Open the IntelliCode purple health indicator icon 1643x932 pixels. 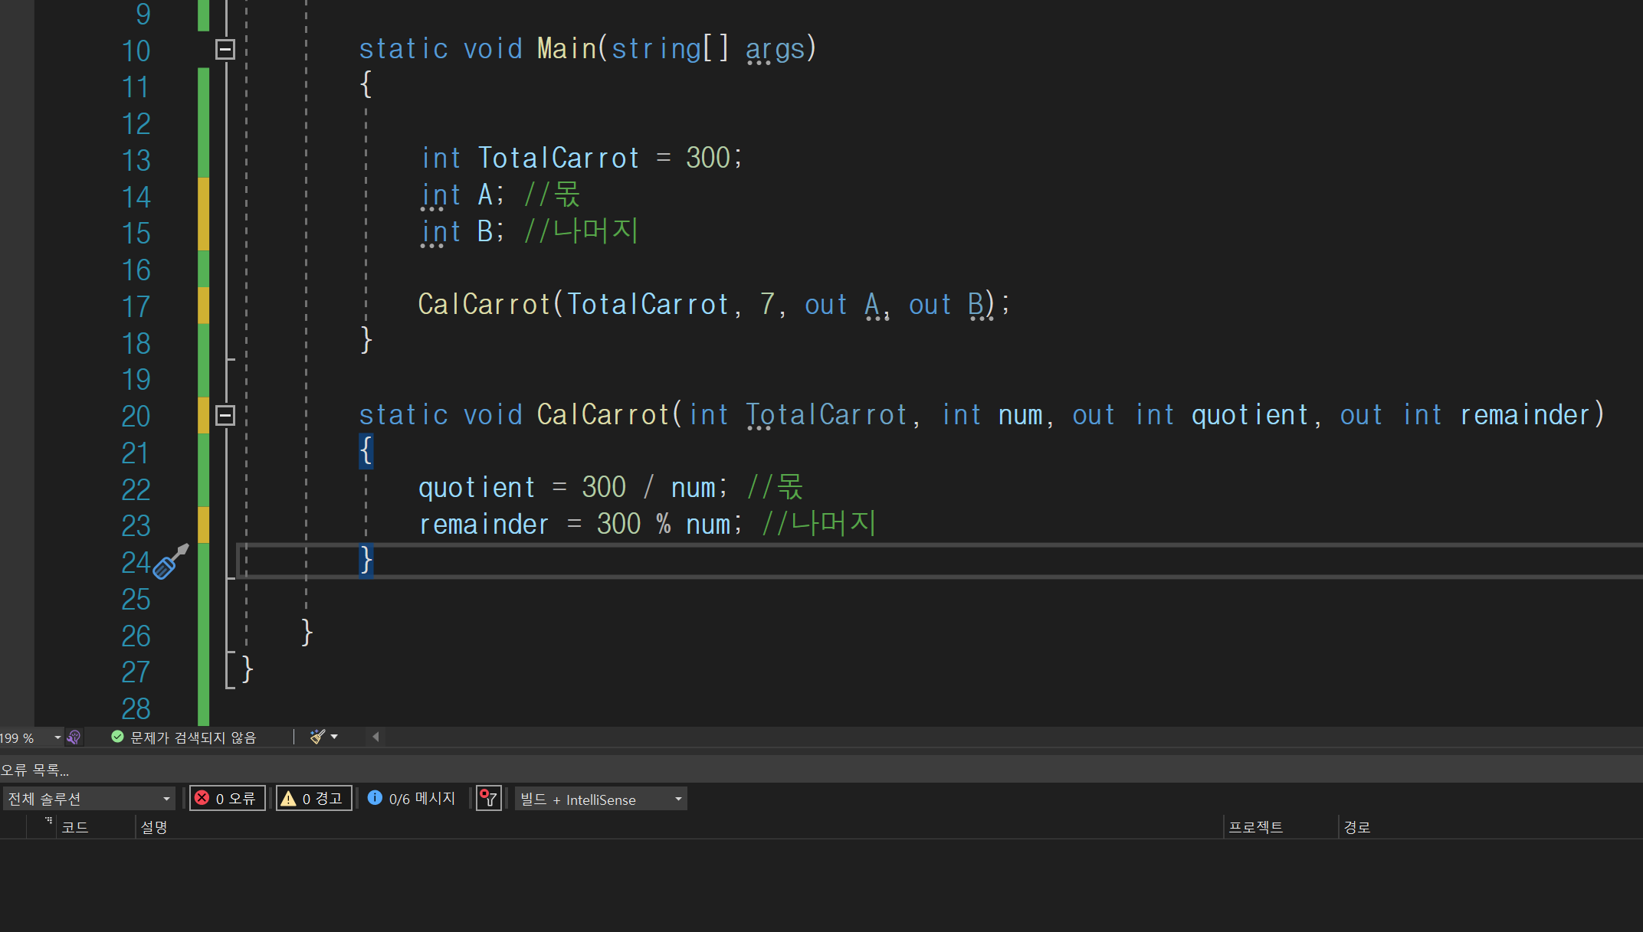pos(74,737)
